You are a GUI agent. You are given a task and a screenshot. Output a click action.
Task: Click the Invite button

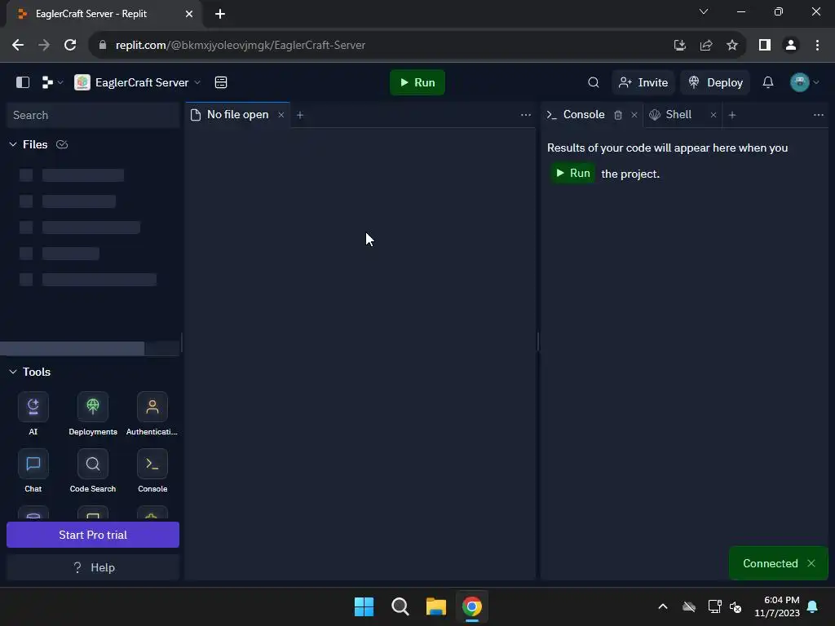tap(643, 82)
